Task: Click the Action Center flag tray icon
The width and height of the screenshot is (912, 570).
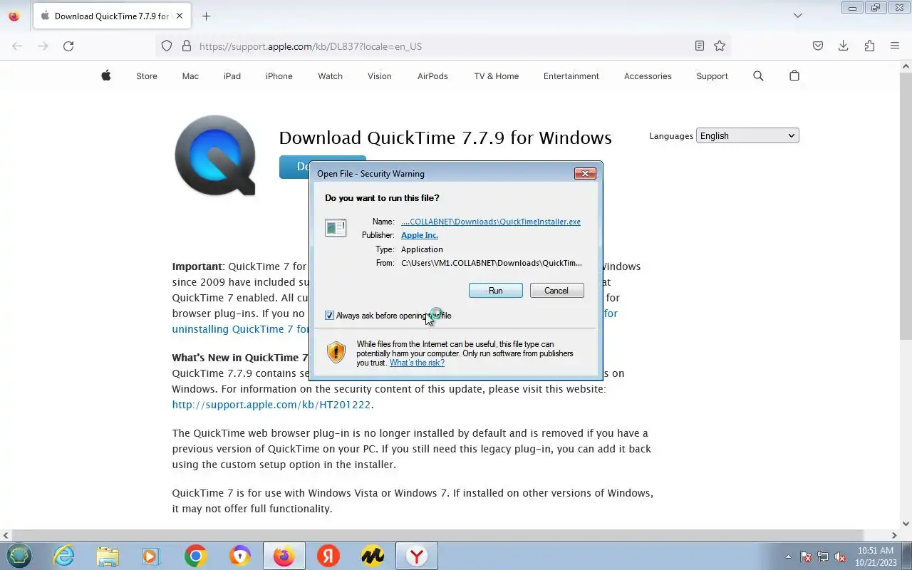Action: tap(806, 556)
